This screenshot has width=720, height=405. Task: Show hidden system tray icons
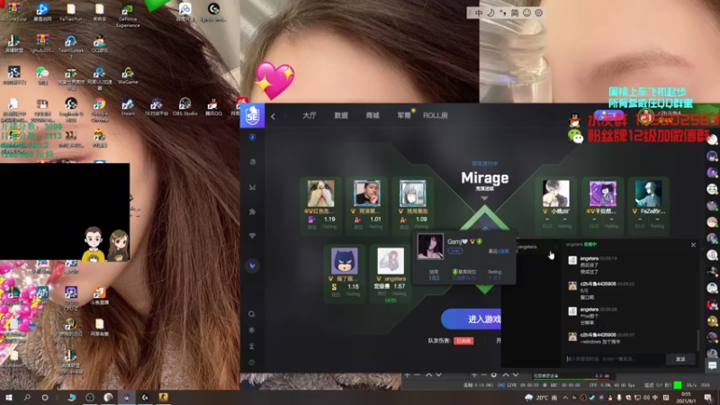tap(565, 398)
